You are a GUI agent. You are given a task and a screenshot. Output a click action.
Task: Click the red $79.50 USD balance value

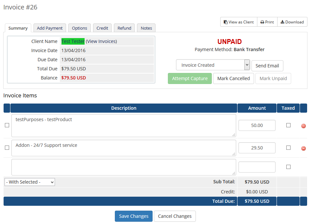[x=74, y=78]
